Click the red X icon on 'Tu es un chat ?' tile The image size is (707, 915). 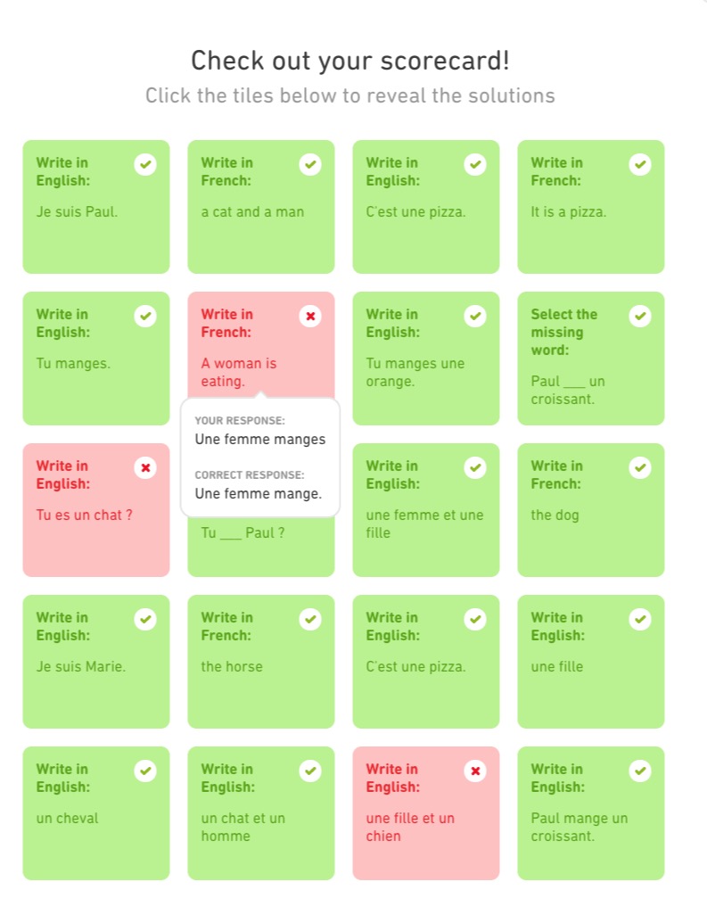[145, 467]
